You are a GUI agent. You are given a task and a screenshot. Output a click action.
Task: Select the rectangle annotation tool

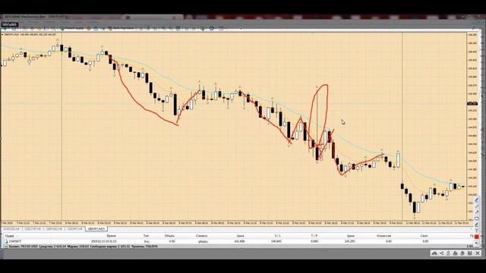point(476,218)
